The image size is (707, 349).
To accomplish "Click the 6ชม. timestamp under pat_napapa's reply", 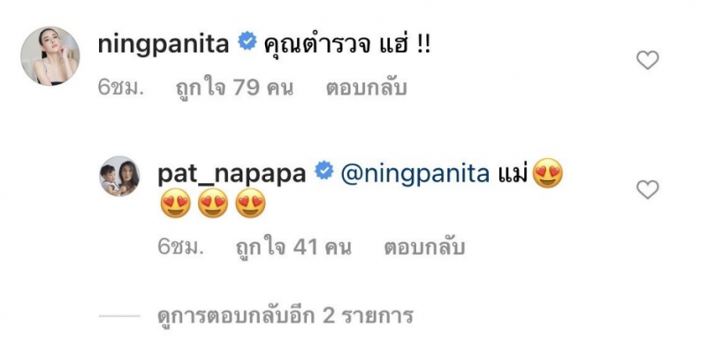I will pyautogui.click(x=179, y=248).
